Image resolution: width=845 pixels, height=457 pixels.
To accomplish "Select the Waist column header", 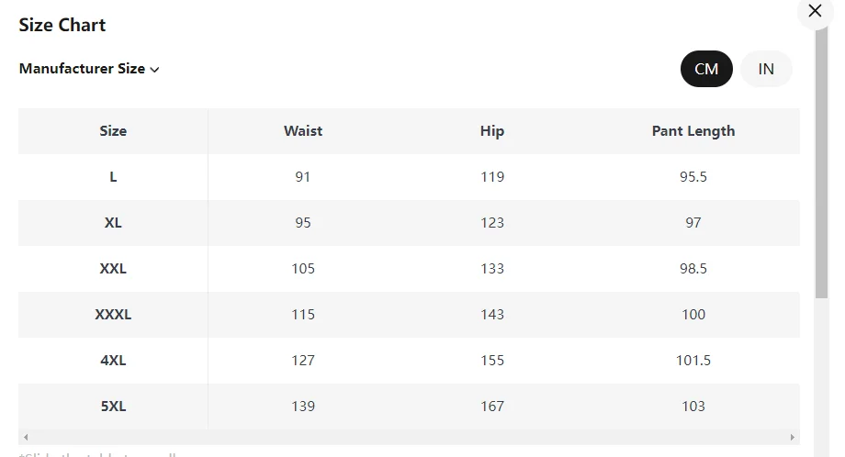I will tap(303, 131).
